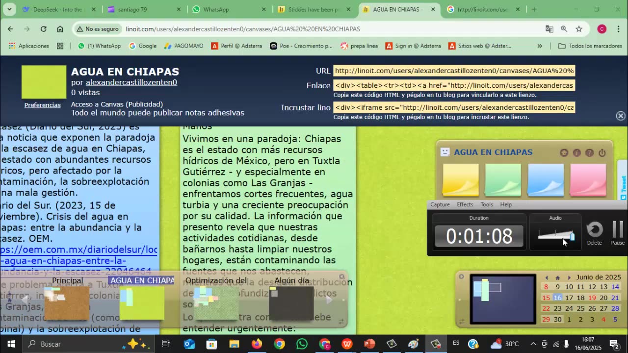Viewport: 628px width, 353px height.
Task: Click the zoom magnifier icon in the address bar
Action: (564, 29)
